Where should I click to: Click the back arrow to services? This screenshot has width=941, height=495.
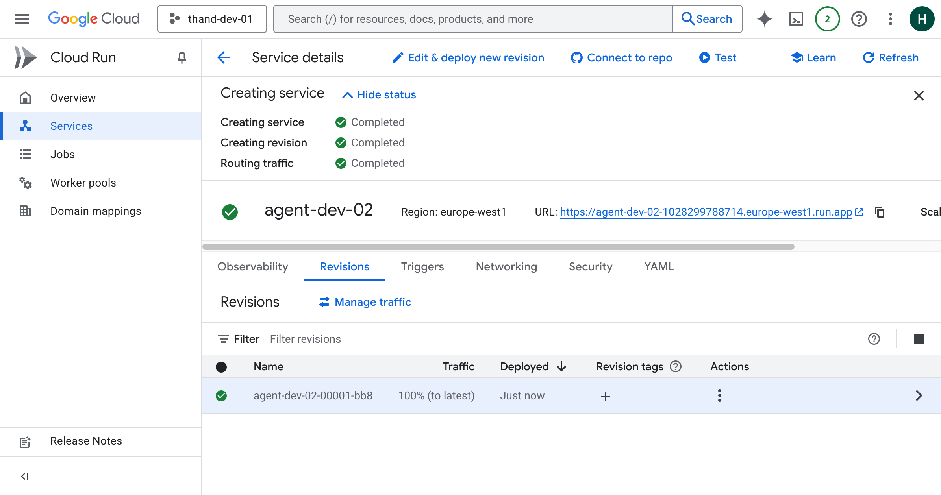[x=224, y=58]
